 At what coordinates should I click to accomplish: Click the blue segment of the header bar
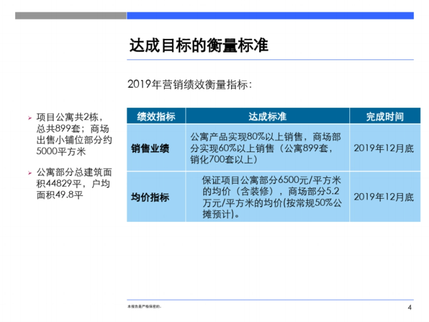coord(275,15)
